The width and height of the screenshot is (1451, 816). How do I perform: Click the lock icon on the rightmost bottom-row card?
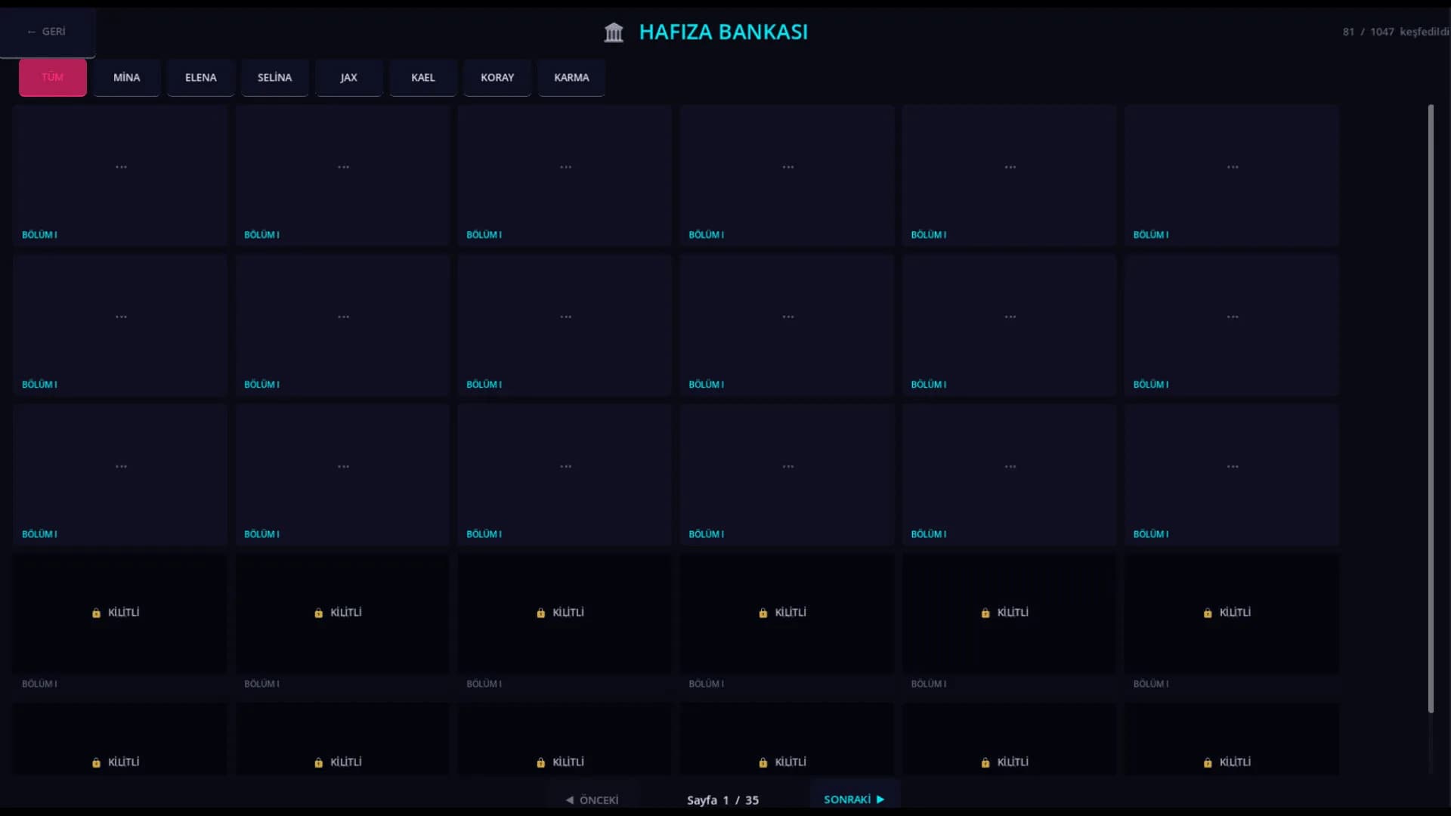[x=1208, y=762]
